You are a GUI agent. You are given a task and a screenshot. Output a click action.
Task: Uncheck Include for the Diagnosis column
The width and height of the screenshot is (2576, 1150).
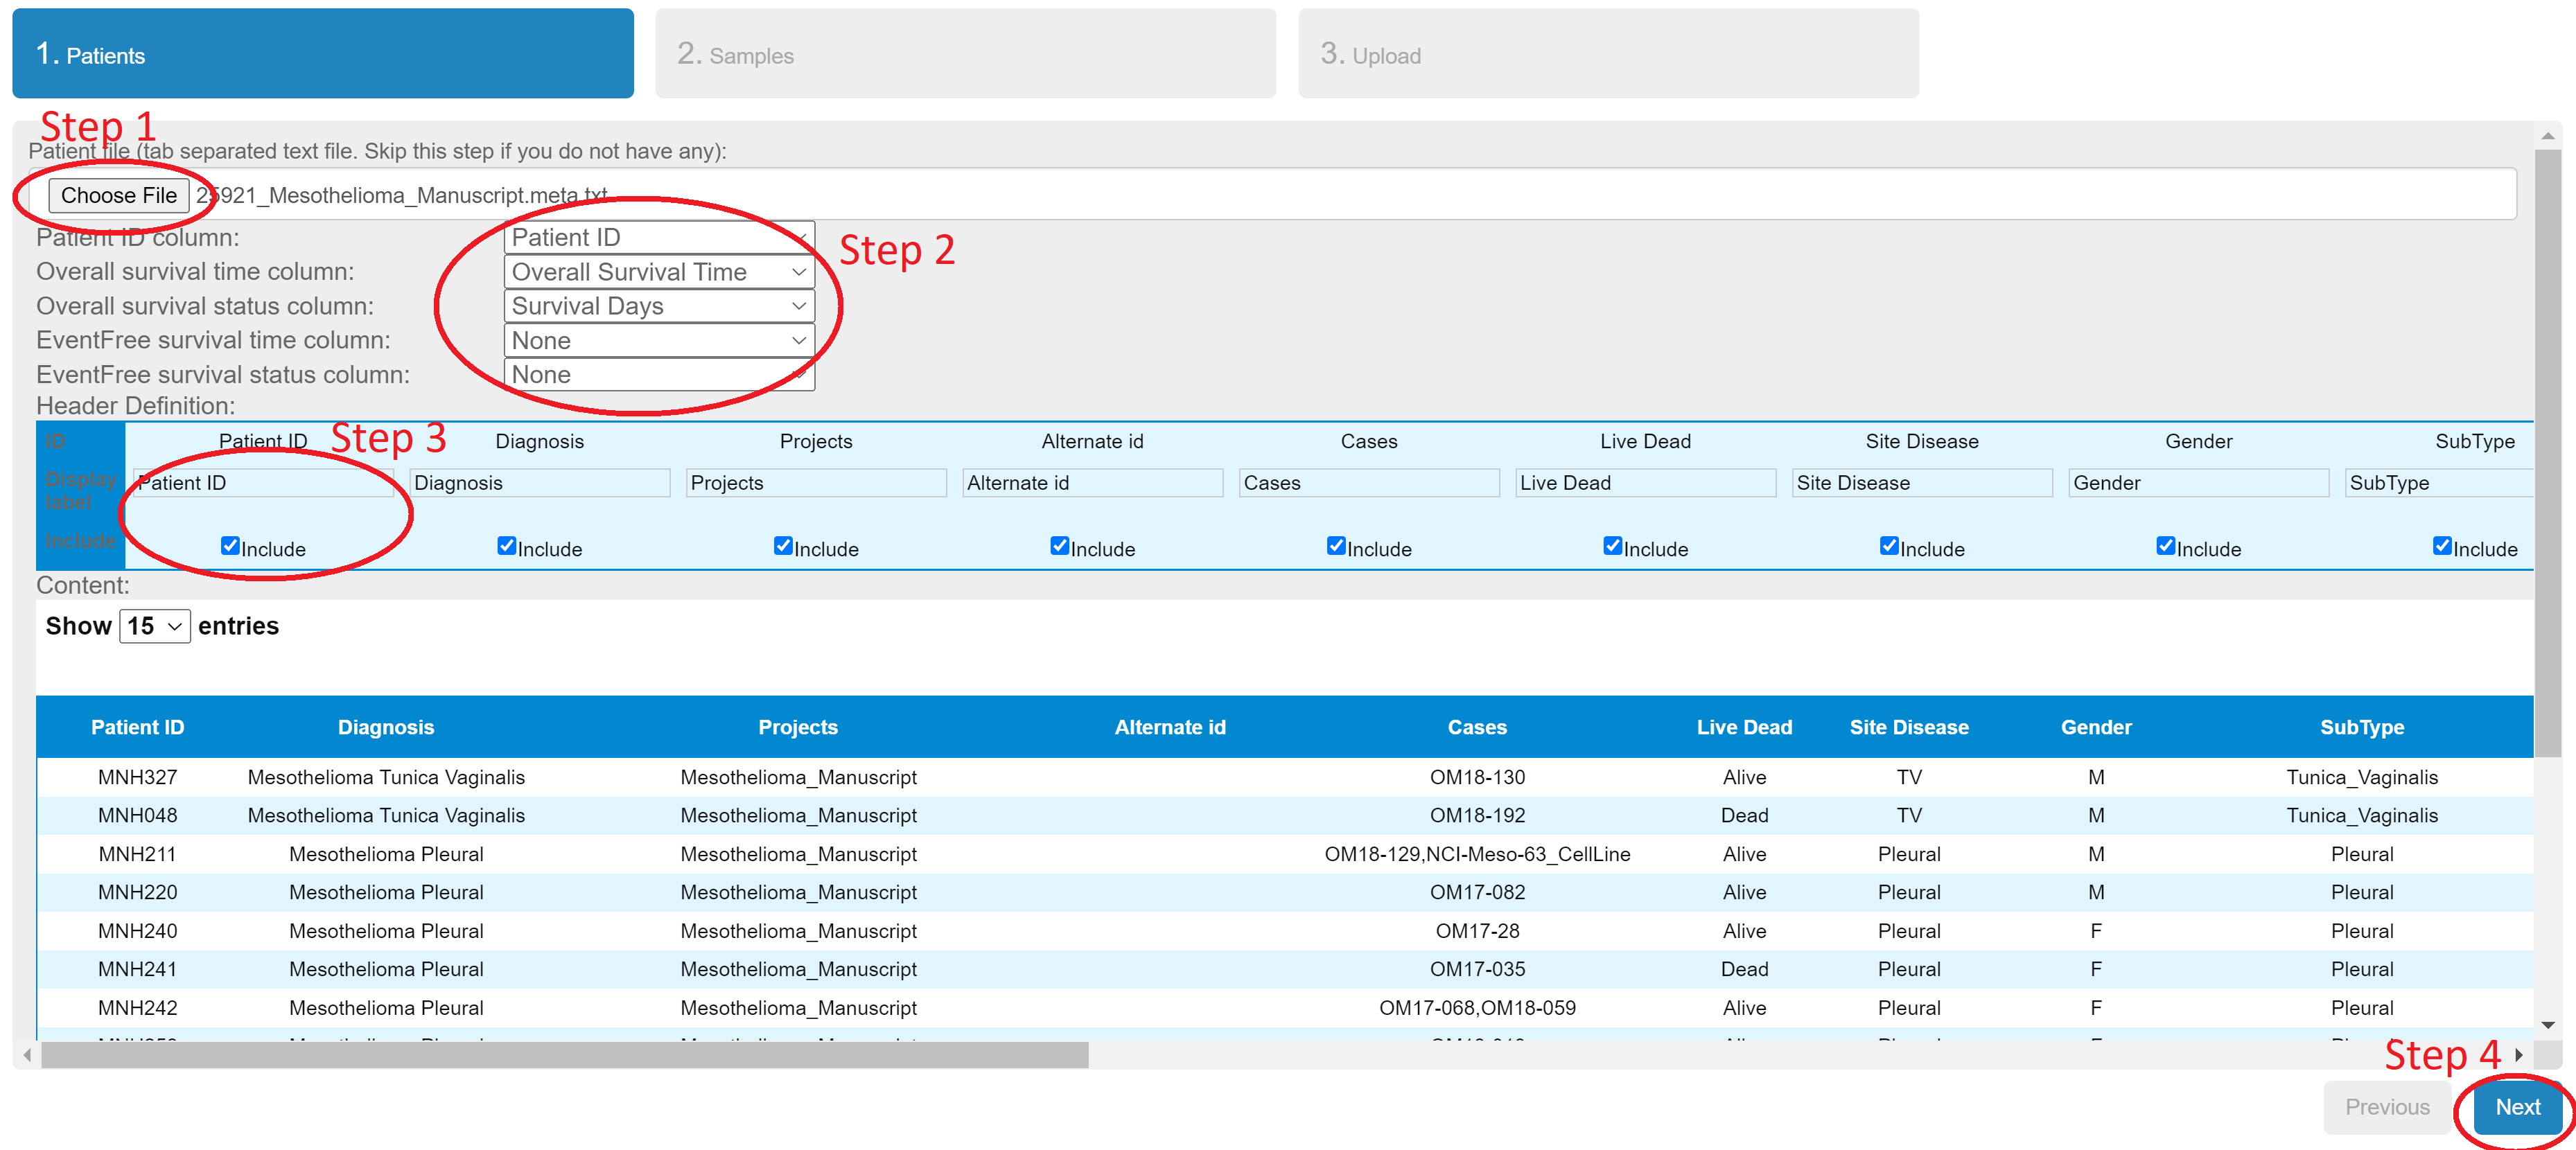507,546
